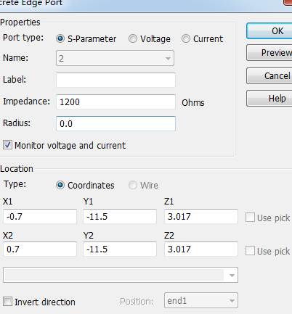
Task: Toggle Monitor voltage and current checkbox
Action: (7, 145)
